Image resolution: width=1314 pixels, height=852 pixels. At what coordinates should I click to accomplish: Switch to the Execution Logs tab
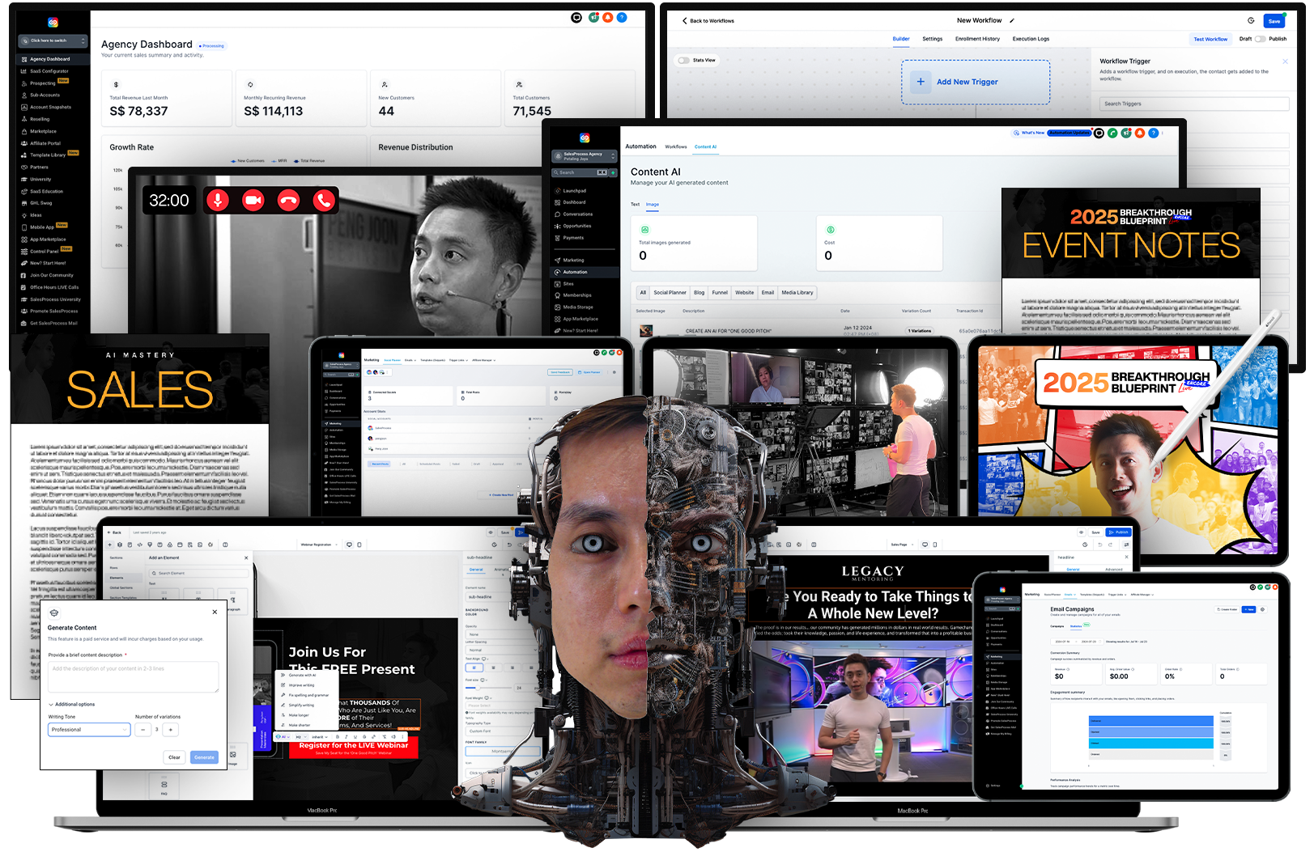1030,39
